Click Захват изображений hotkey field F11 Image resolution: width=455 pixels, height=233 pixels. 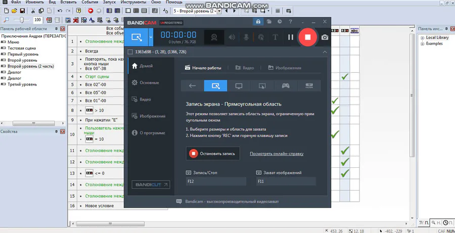286,181
